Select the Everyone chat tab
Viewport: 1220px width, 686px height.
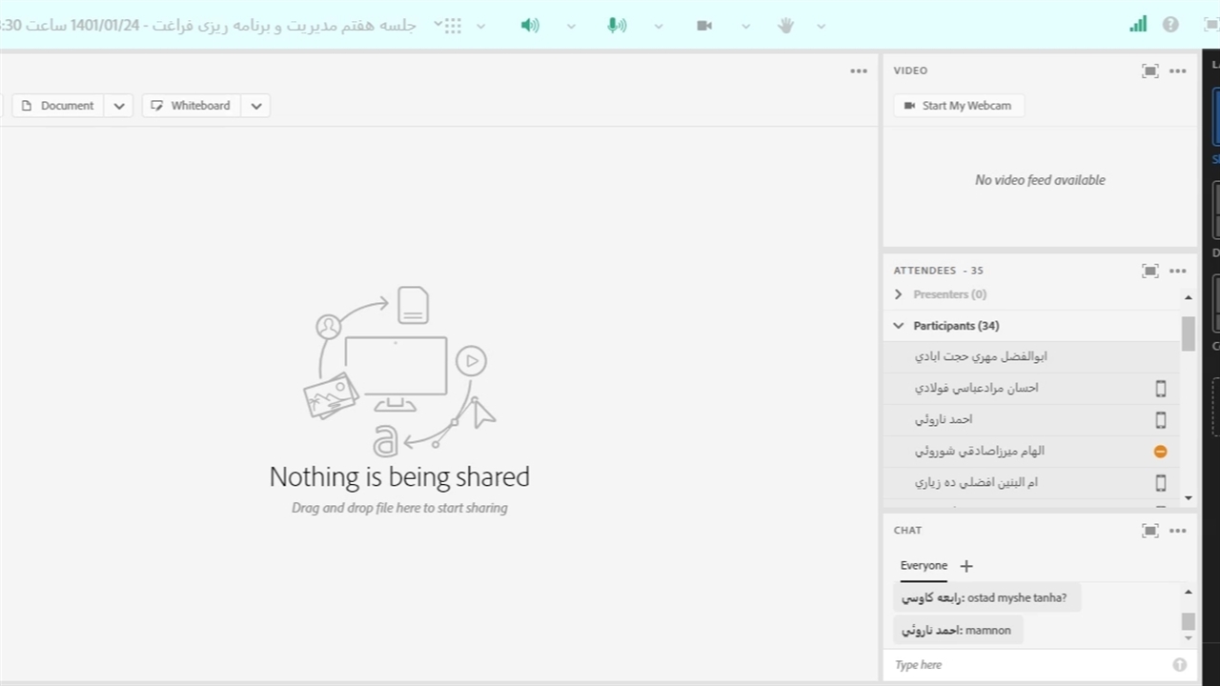924,566
